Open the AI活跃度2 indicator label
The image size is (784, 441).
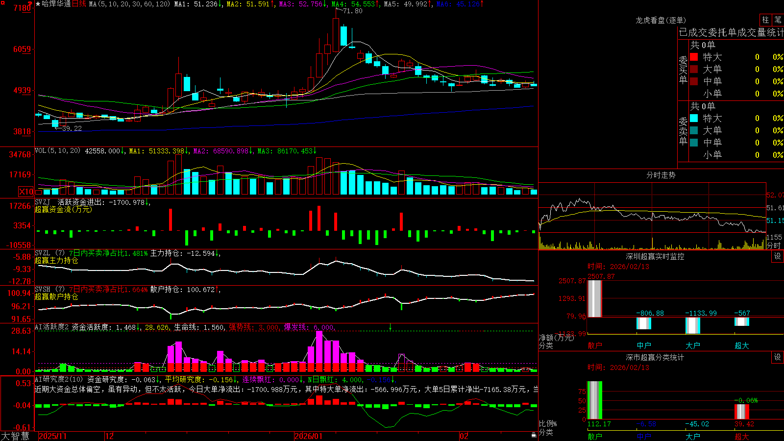pyautogui.click(x=52, y=327)
